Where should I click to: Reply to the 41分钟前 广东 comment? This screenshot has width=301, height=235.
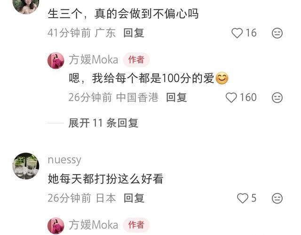[x=134, y=32]
